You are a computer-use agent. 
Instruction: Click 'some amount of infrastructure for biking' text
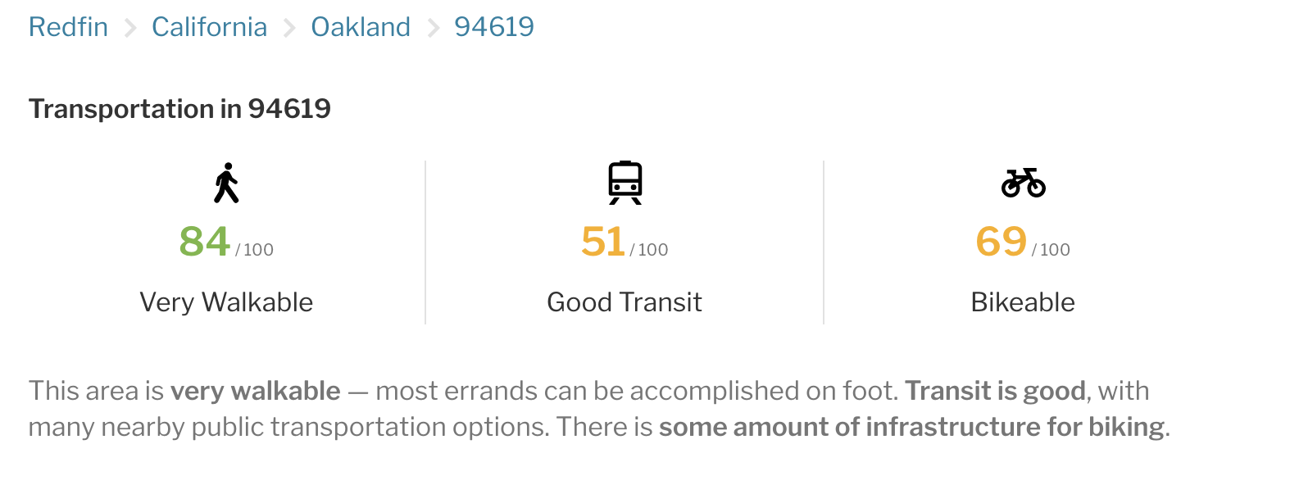click(911, 427)
